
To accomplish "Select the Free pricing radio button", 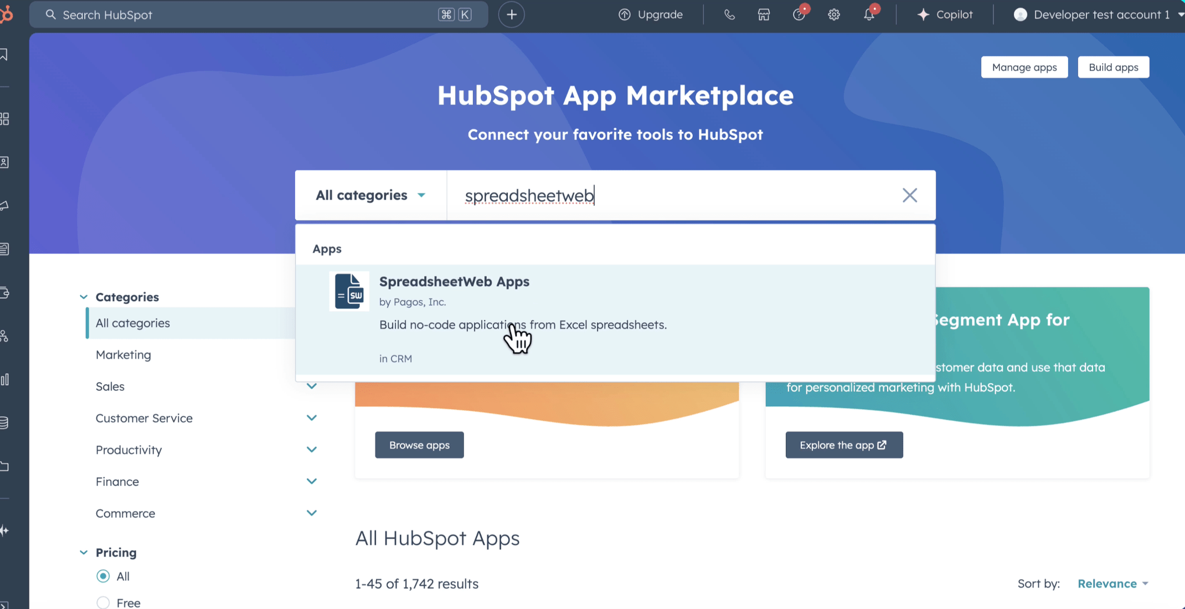I will pos(103,602).
